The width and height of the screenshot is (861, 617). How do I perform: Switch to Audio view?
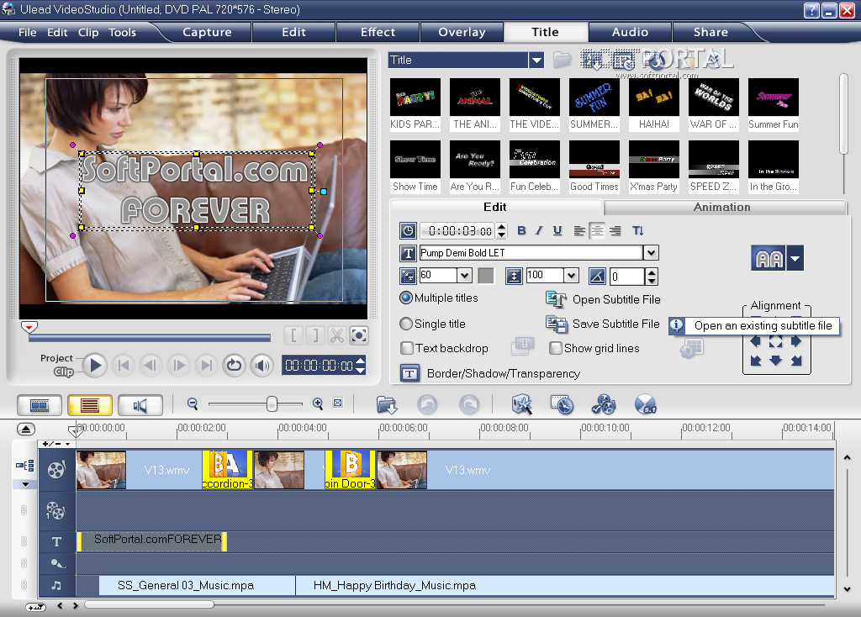point(140,406)
